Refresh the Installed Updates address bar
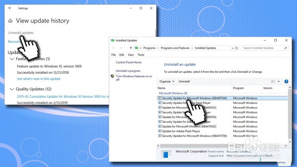Image resolution: width=297 pixels, height=167 pixels. 237,48
